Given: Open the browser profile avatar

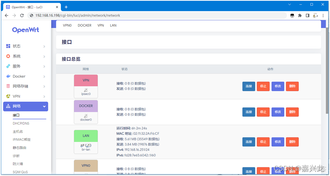Looking at the screenshot, I should coord(315,15).
